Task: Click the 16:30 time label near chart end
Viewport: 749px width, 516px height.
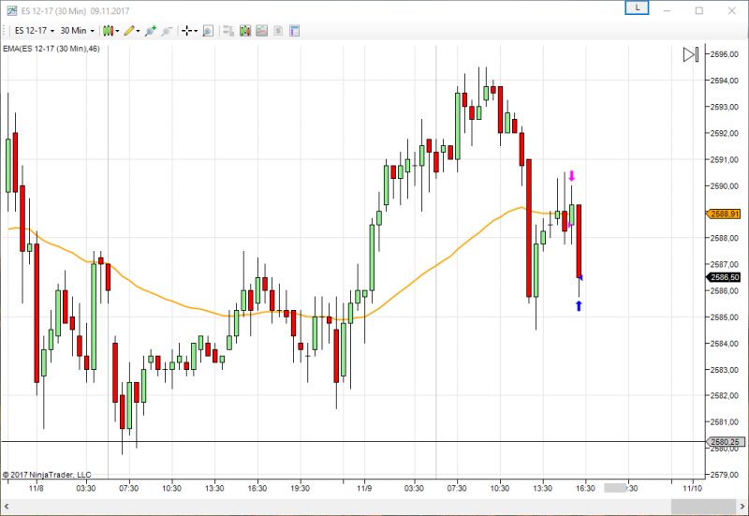Action: tap(585, 488)
